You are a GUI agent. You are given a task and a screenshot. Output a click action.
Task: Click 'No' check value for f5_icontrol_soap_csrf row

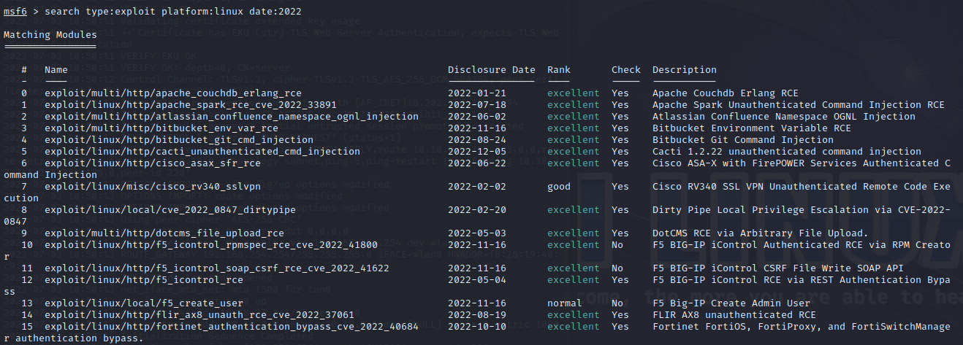coord(617,268)
